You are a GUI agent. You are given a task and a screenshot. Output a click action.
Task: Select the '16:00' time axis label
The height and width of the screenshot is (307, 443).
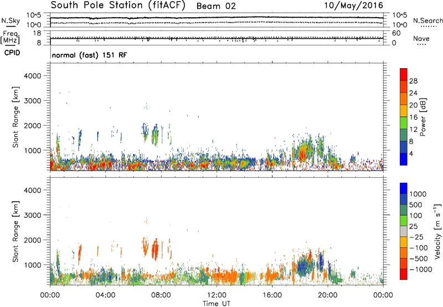(x=272, y=295)
